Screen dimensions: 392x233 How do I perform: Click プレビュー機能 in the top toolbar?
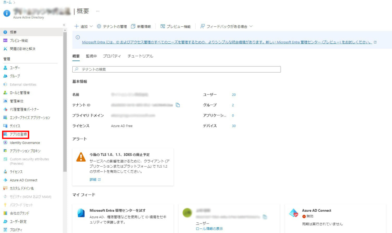[175, 26]
